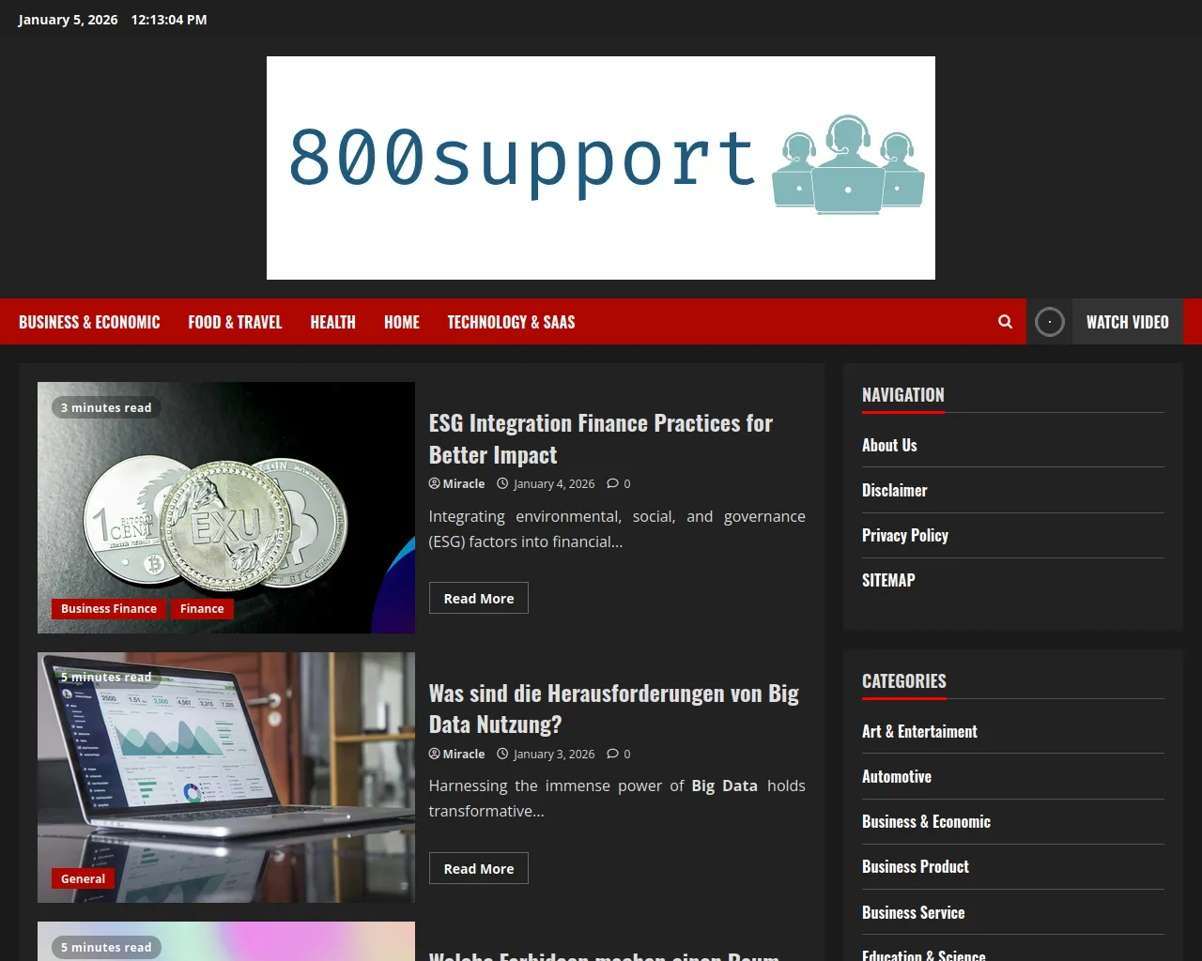The width and height of the screenshot is (1202, 961).
Task: Open the Disclaimer navigation link
Action: tap(895, 490)
